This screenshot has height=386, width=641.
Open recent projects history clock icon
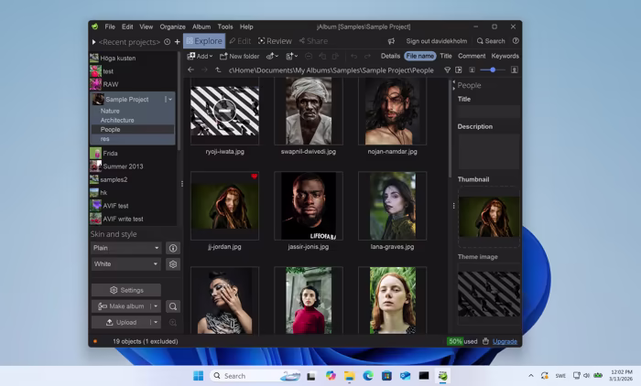167,42
